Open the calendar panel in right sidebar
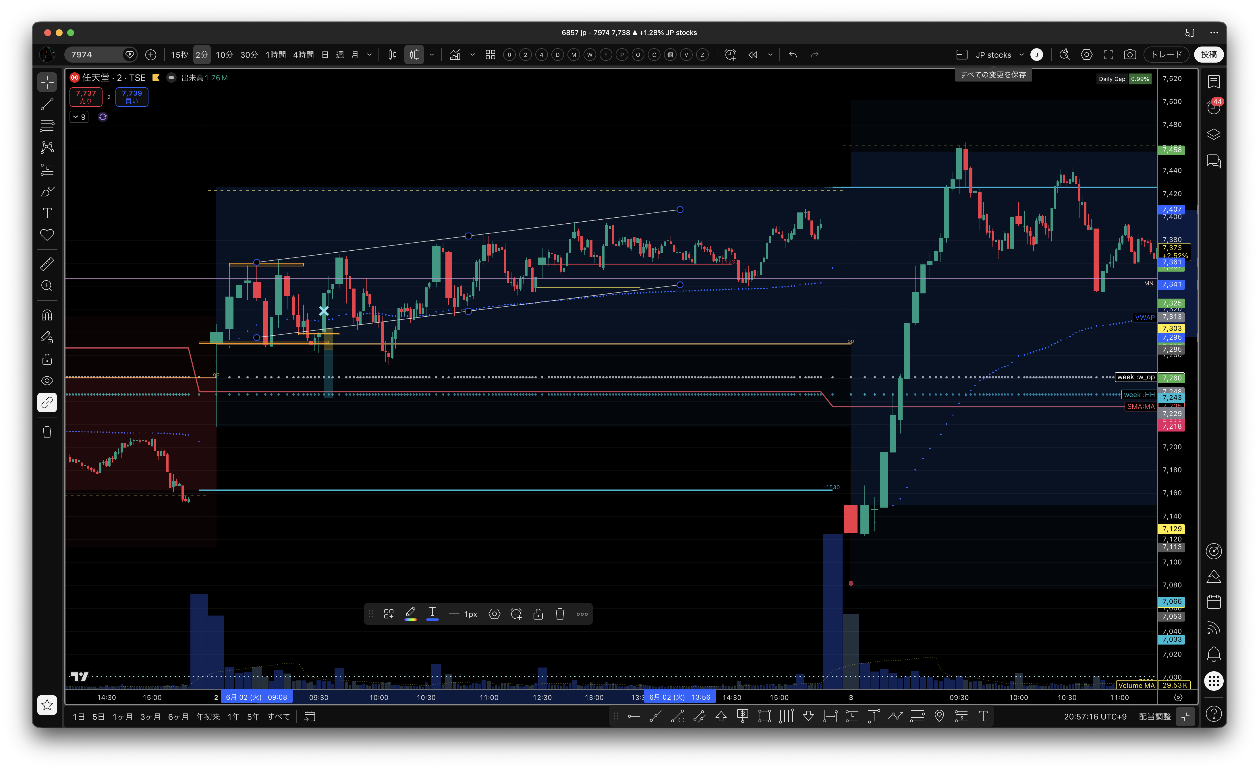Image resolution: width=1259 pixels, height=770 pixels. tap(1214, 602)
